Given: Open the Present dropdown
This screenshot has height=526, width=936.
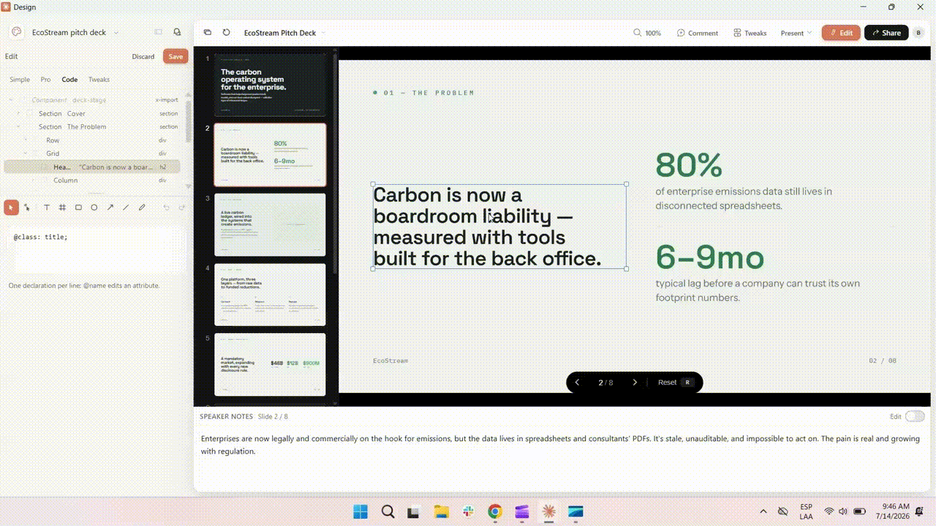Looking at the screenshot, I should coord(796,33).
